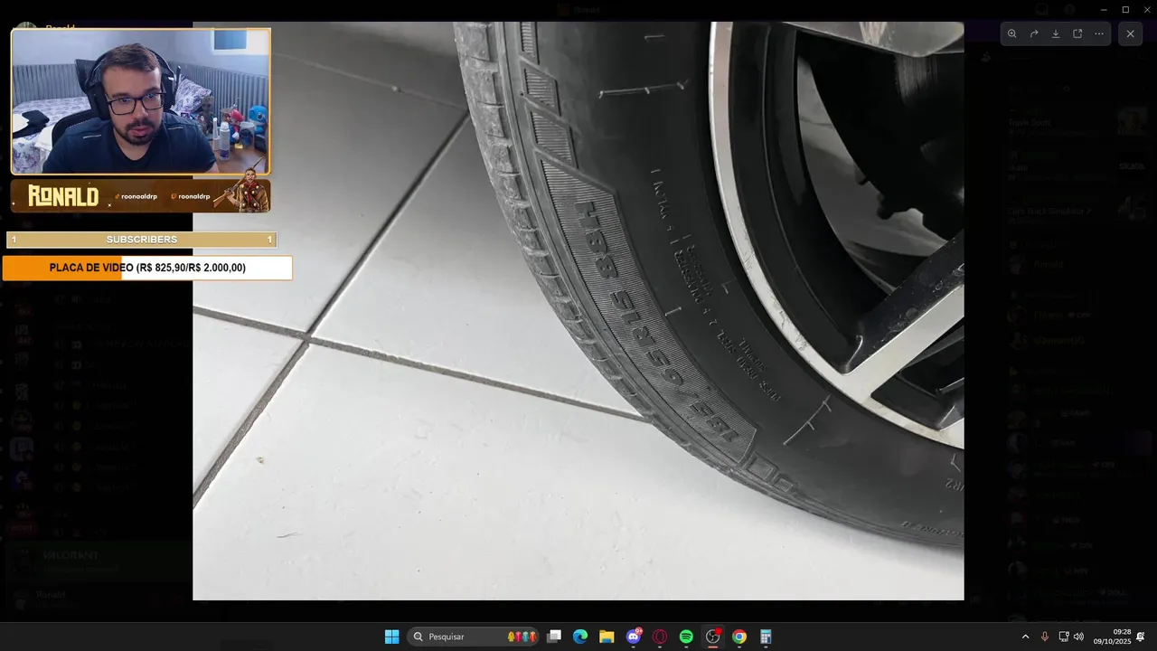1157x651 pixels.
Task: Launch Microsoft Edge from the taskbar
Action: coord(580,637)
